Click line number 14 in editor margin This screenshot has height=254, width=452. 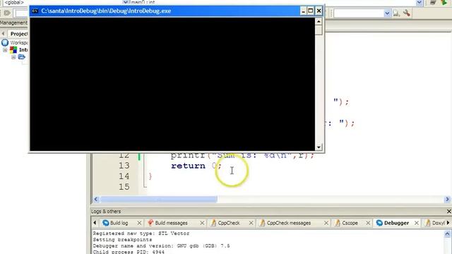124,176
